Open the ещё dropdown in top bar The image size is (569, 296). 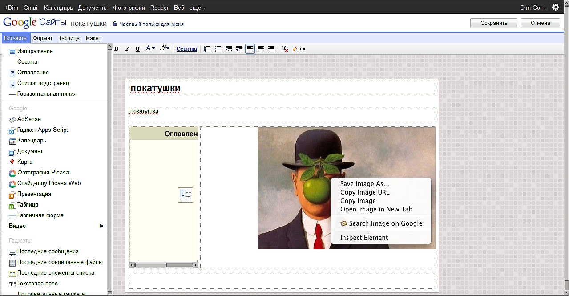pyautogui.click(x=198, y=8)
